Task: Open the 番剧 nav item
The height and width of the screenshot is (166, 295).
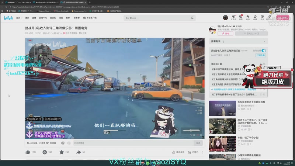Action: pos(27,18)
